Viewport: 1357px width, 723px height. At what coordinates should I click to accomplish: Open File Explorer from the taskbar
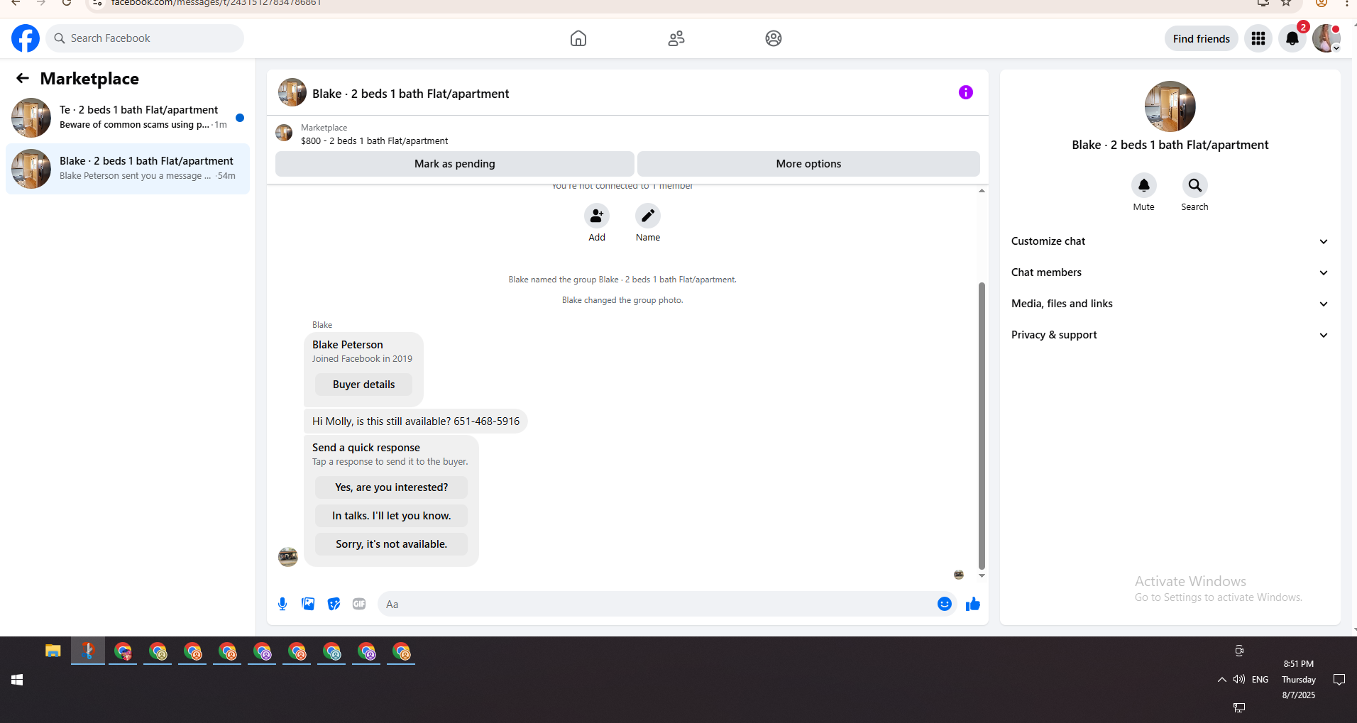click(x=53, y=651)
